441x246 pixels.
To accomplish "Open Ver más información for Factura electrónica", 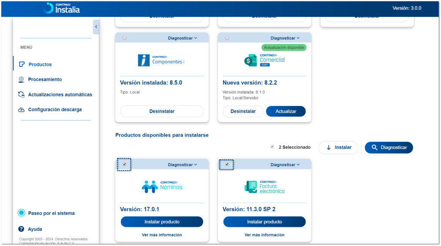I will [x=264, y=235].
